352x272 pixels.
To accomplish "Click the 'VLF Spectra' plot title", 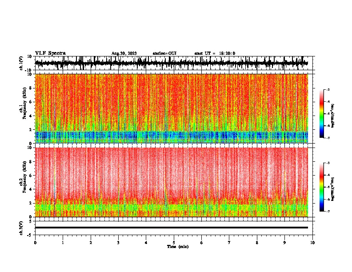I will tap(51, 53).
